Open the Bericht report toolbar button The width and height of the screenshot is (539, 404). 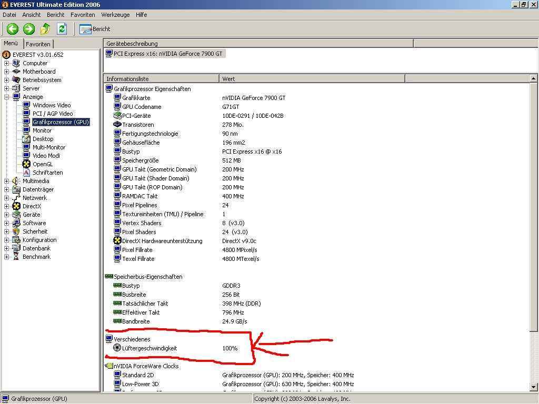click(x=95, y=29)
